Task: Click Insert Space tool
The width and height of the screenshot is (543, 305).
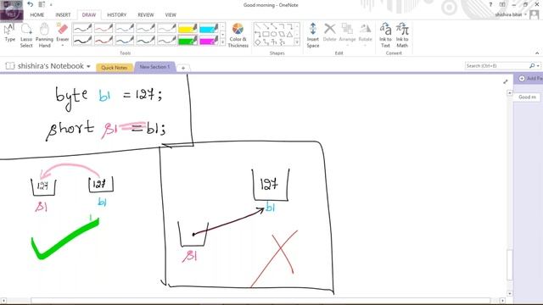Action: click(313, 36)
